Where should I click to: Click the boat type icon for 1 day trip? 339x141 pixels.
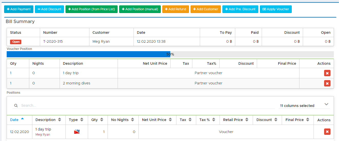[77, 132]
